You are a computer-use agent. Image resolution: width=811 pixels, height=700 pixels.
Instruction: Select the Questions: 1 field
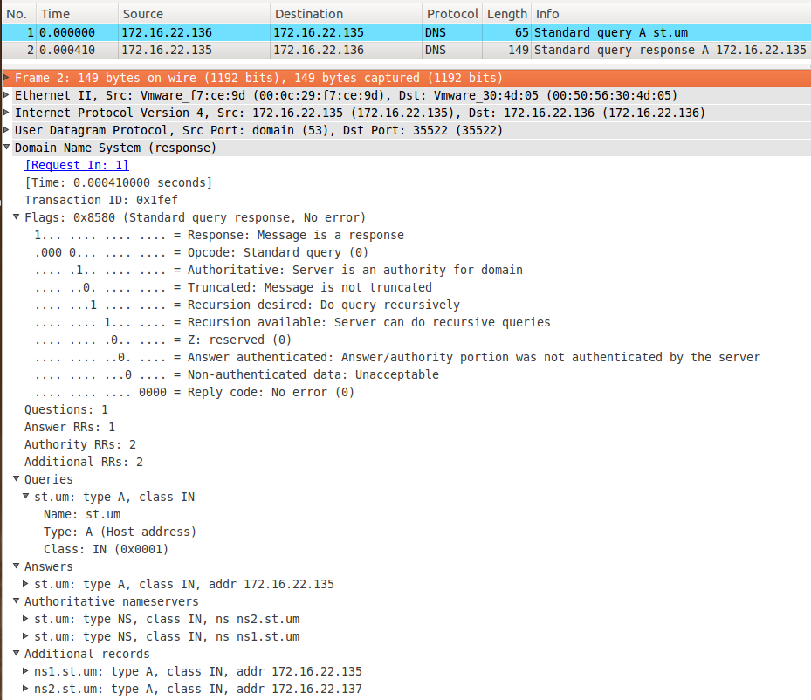pyautogui.click(x=66, y=410)
